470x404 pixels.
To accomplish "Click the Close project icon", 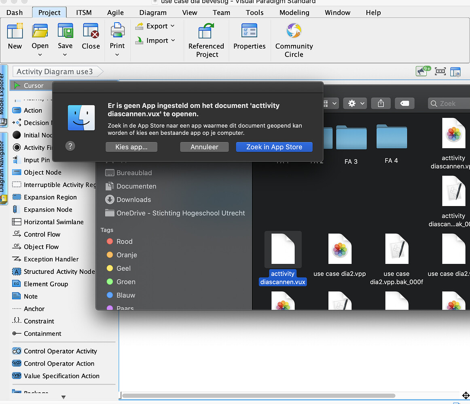I will coord(91,31).
